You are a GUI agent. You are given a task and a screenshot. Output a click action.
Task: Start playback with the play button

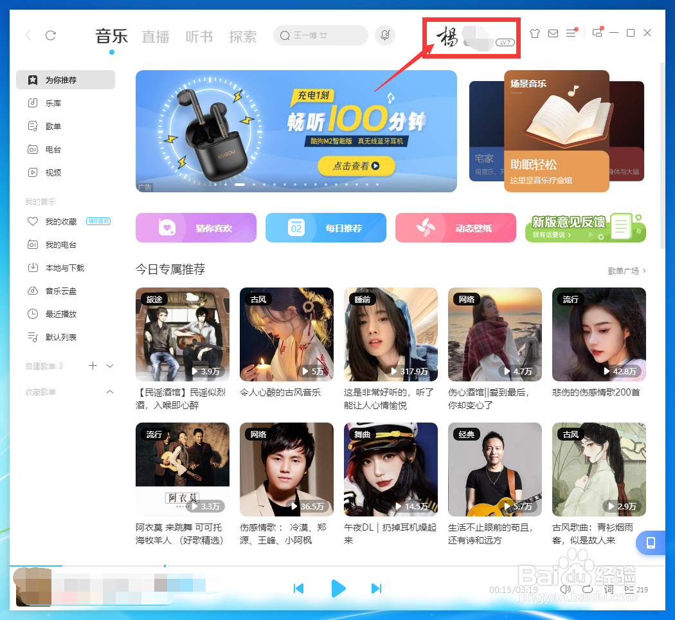pos(338,588)
